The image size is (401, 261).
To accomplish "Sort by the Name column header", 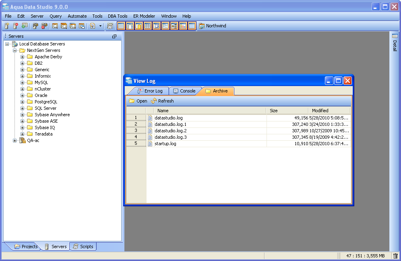I will click(210, 111).
